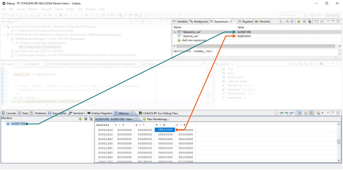Image resolution: width=343 pixels, height=170 pixels.
Task: Click the Save toolbar icon
Action: pos(21,15)
